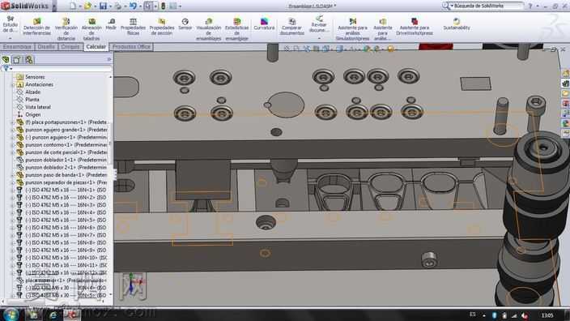
Task: Switch to the Croquis tab
Action: [x=70, y=46]
